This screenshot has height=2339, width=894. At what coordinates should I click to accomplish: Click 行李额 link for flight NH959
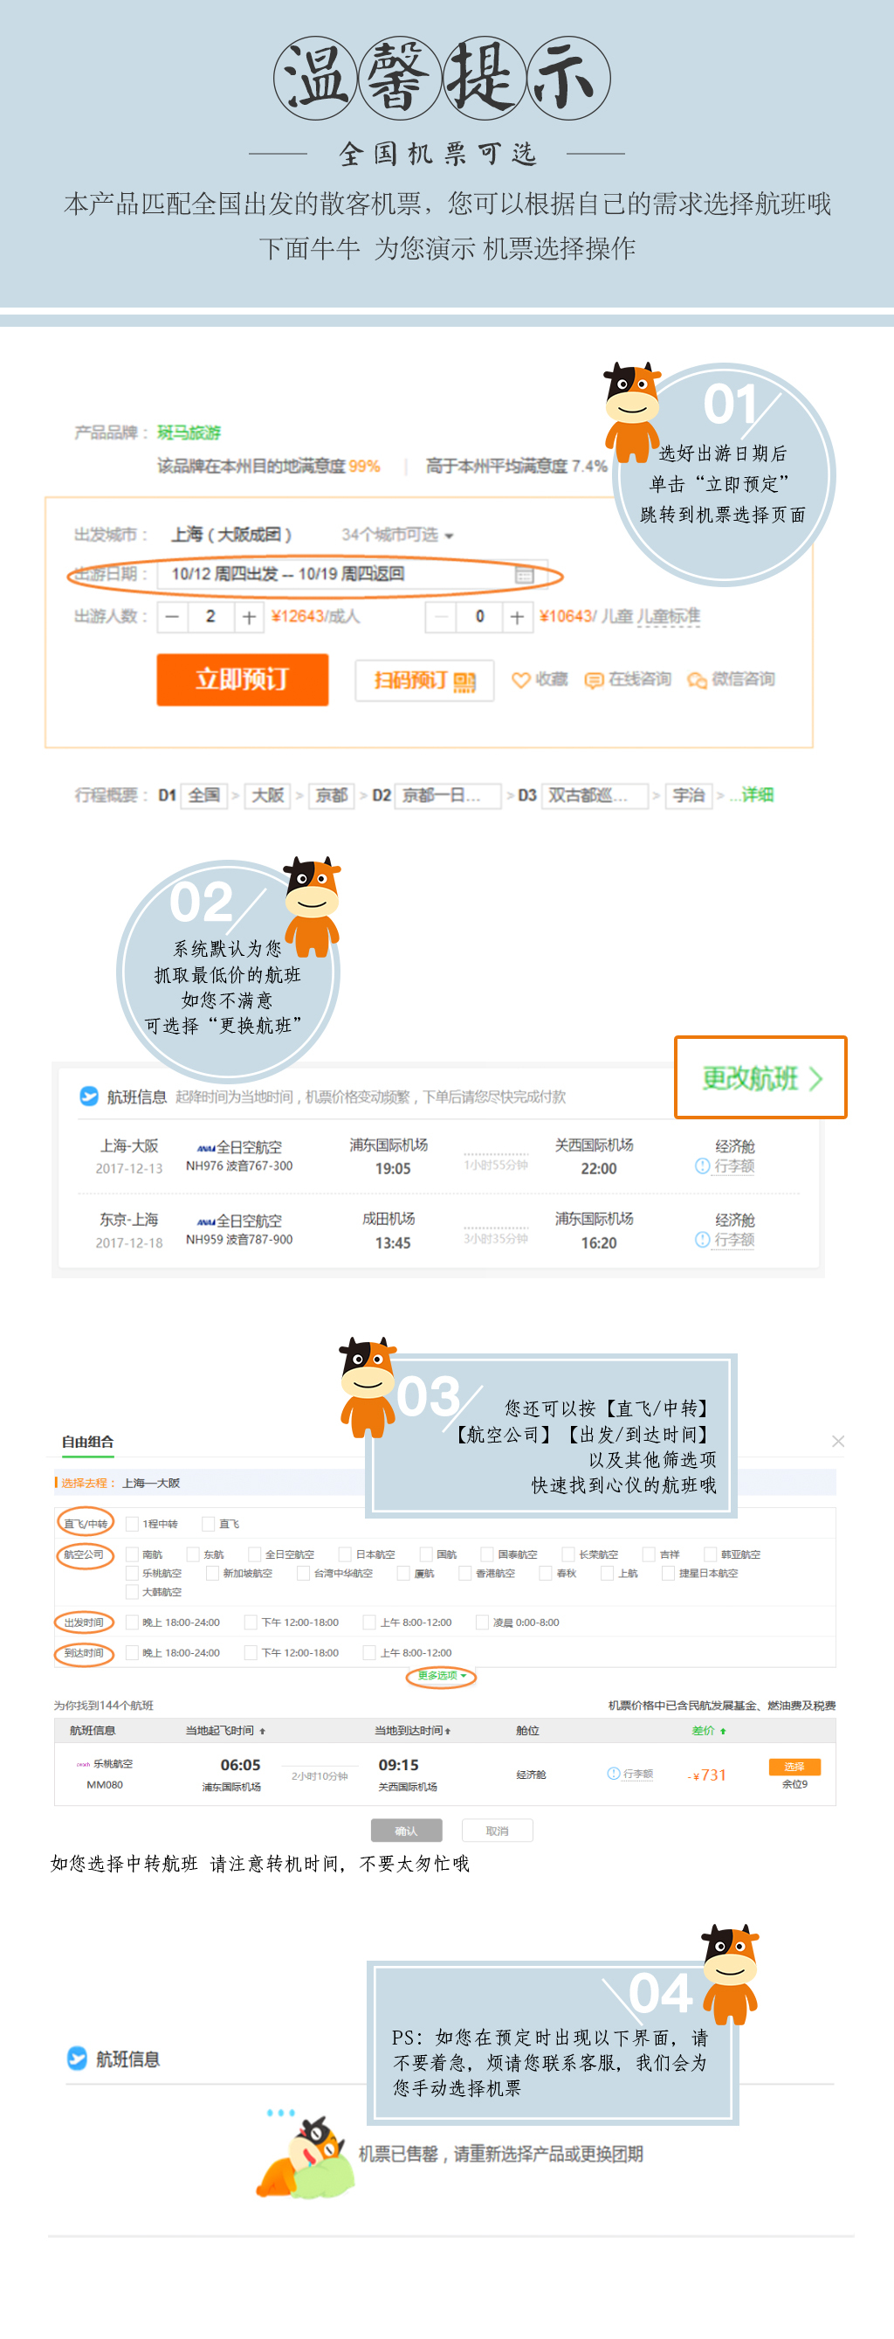[x=734, y=1240]
